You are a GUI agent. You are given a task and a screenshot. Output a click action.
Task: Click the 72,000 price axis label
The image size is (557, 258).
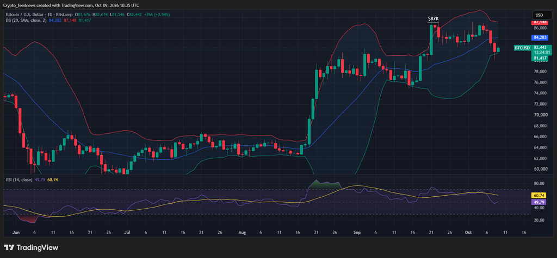pyautogui.click(x=540, y=104)
